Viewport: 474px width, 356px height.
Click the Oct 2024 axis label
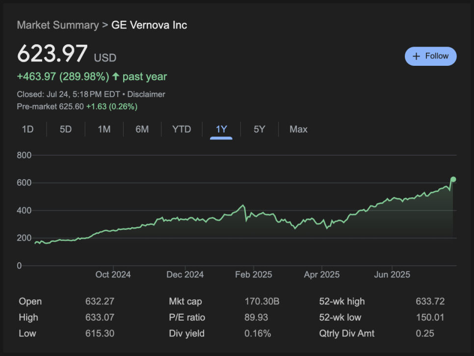tap(113, 274)
